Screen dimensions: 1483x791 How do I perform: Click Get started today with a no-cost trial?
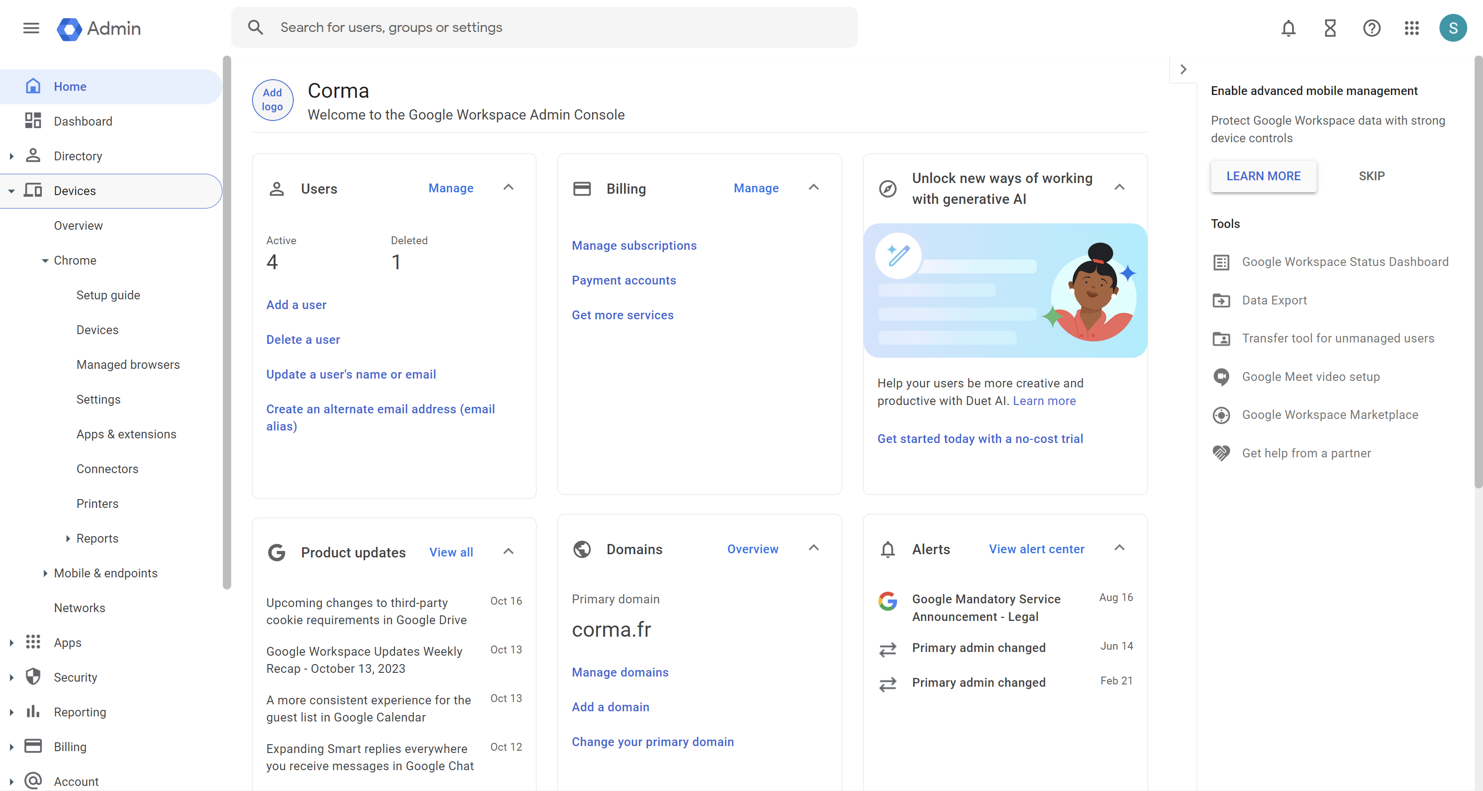[980, 439]
